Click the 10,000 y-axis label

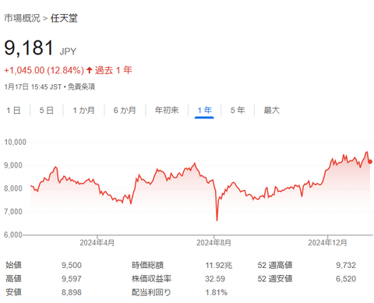[15, 143]
